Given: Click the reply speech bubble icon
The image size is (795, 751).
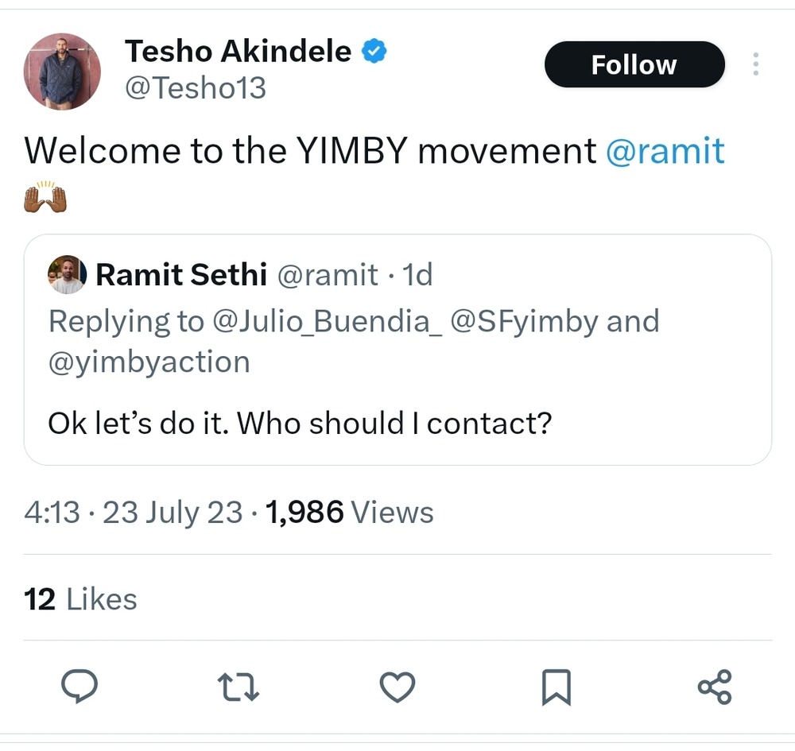Looking at the screenshot, I should pos(79,685).
